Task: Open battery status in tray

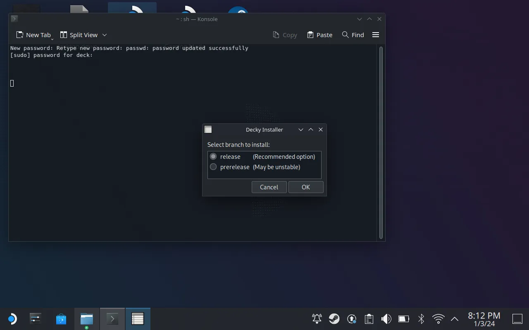Action: 404,319
